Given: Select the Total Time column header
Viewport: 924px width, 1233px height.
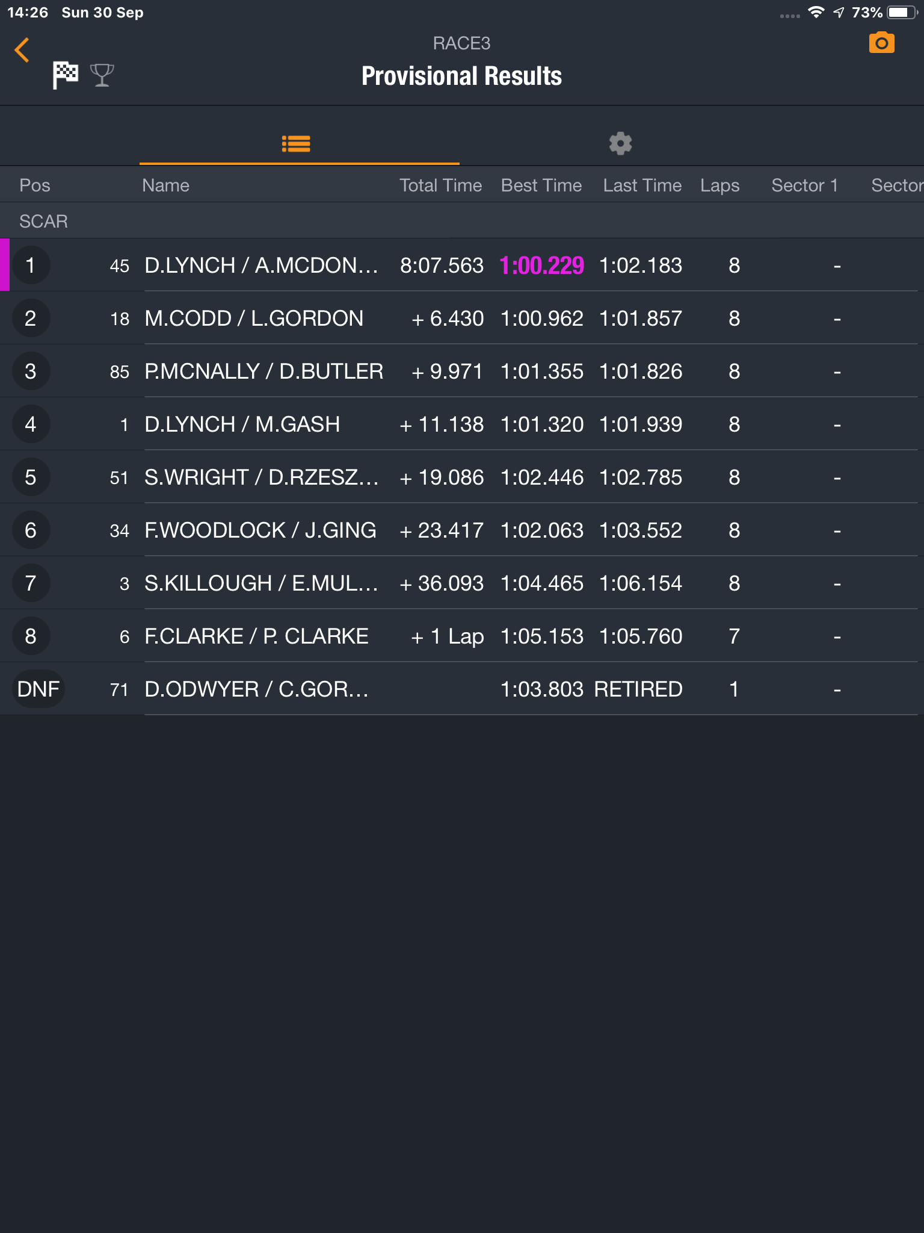Looking at the screenshot, I should point(440,185).
